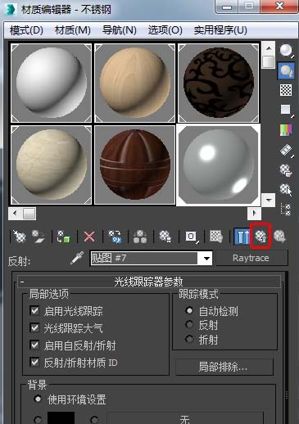Select 使用环境设置 background radio

(38, 399)
